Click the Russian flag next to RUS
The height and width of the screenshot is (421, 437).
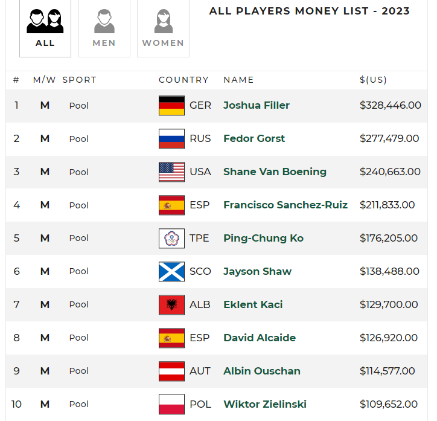(x=171, y=138)
